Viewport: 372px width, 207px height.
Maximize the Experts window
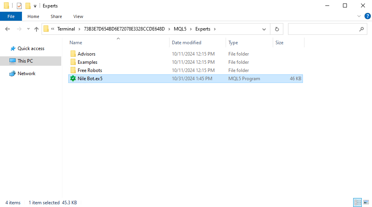(345, 6)
